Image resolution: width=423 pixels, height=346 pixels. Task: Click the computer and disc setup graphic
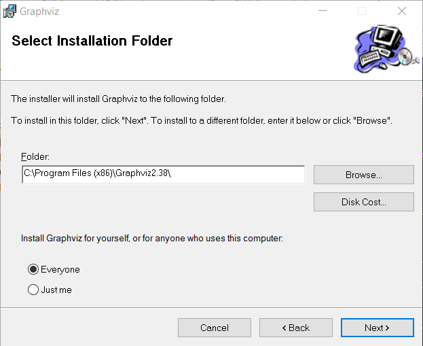coord(382,48)
